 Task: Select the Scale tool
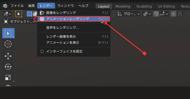(x=8, y=77)
